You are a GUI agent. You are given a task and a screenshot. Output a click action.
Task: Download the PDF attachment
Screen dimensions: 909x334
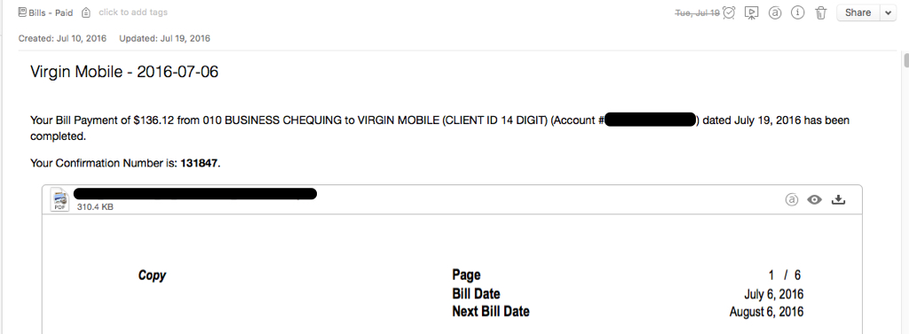coord(838,199)
